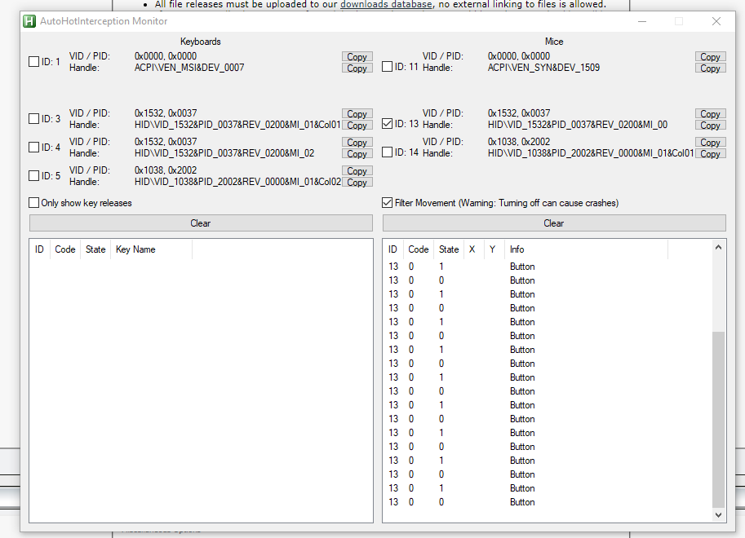Copy VID/PID of keyboard ID 3
The height and width of the screenshot is (538, 745).
click(357, 113)
